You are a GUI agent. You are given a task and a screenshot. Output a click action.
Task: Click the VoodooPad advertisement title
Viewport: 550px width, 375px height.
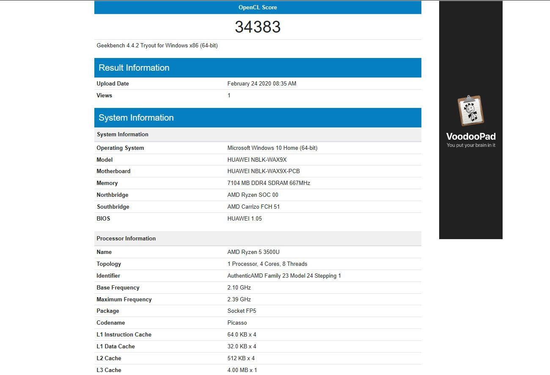471,136
